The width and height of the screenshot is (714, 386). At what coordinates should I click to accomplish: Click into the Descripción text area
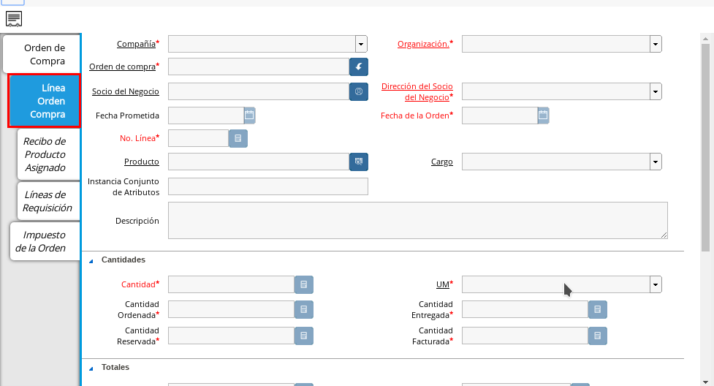pyautogui.click(x=417, y=220)
